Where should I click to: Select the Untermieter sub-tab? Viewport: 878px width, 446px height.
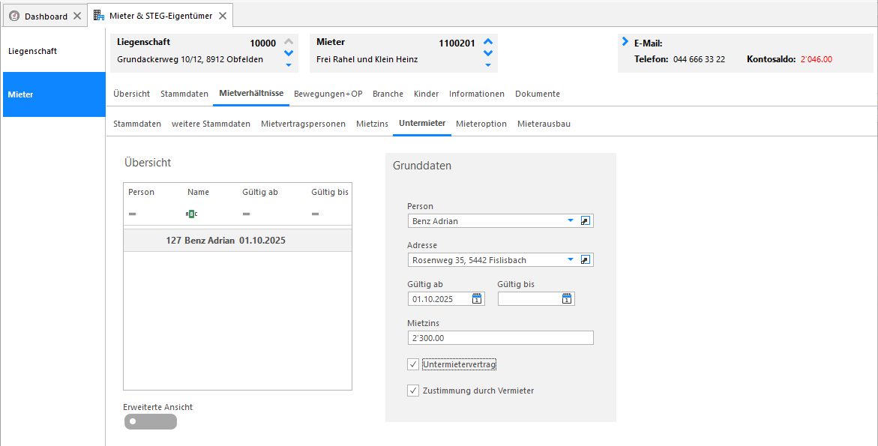(x=422, y=123)
